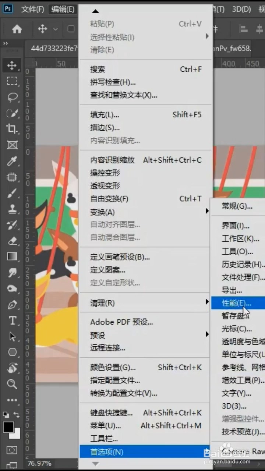Swap foreground and background colors
The width and height of the screenshot is (265, 471).
coord(16,414)
